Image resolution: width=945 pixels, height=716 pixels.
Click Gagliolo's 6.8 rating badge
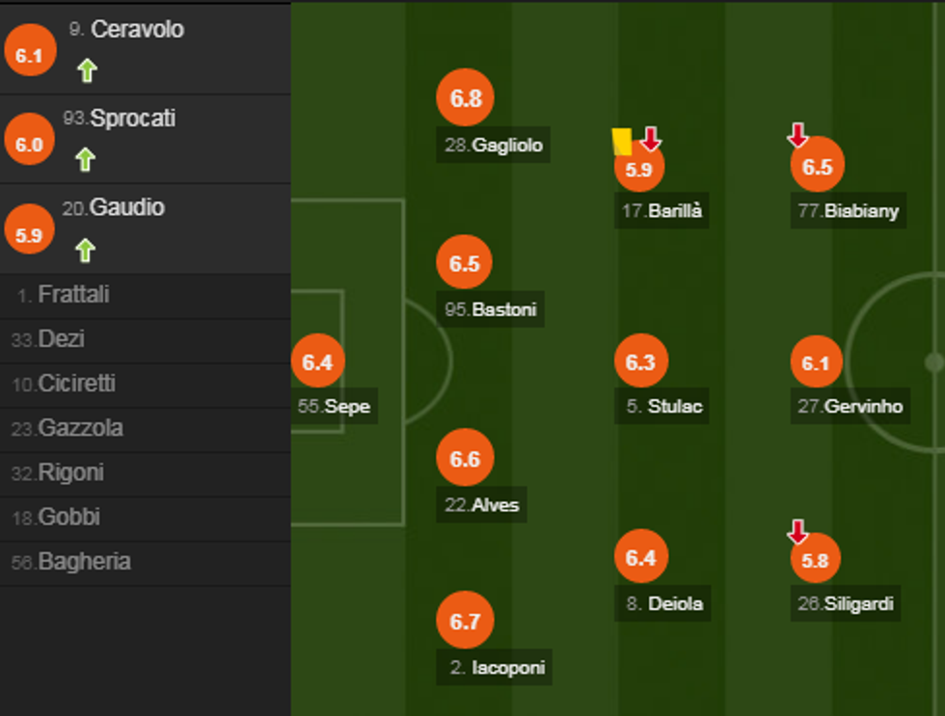(465, 97)
